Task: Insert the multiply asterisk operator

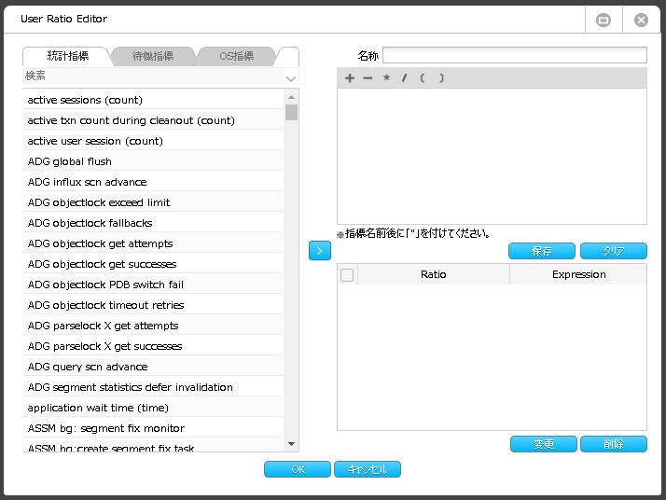Action: [x=386, y=77]
